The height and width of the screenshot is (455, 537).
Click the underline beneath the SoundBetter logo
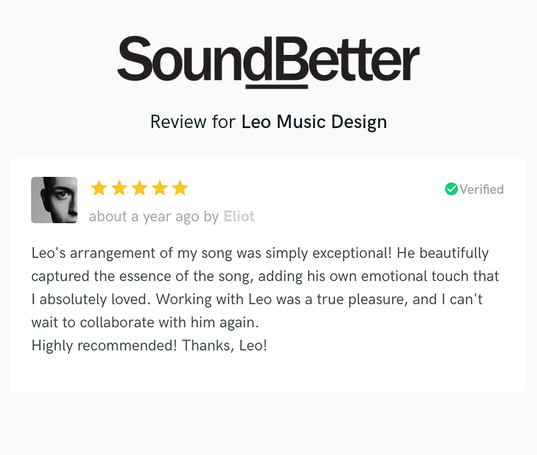pyautogui.click(x=276, y=87)
